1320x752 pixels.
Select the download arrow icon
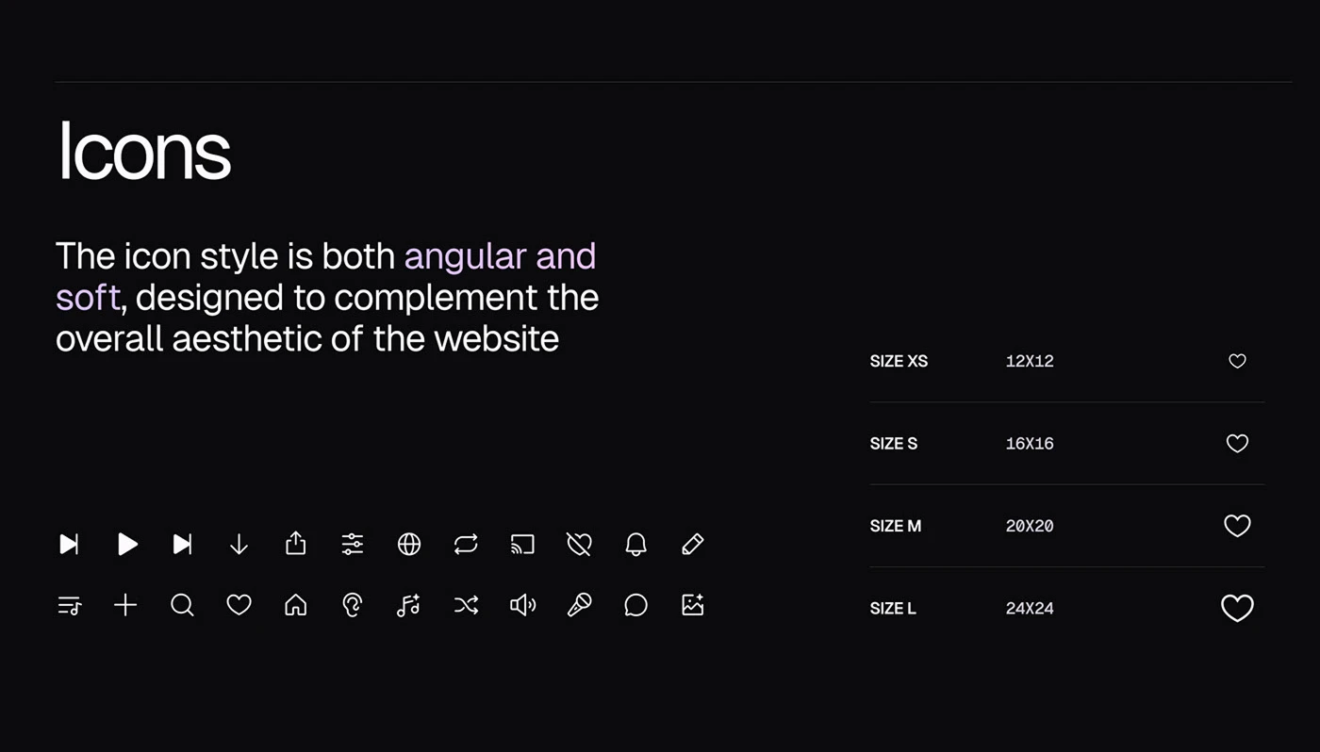(x=239, y=544)
